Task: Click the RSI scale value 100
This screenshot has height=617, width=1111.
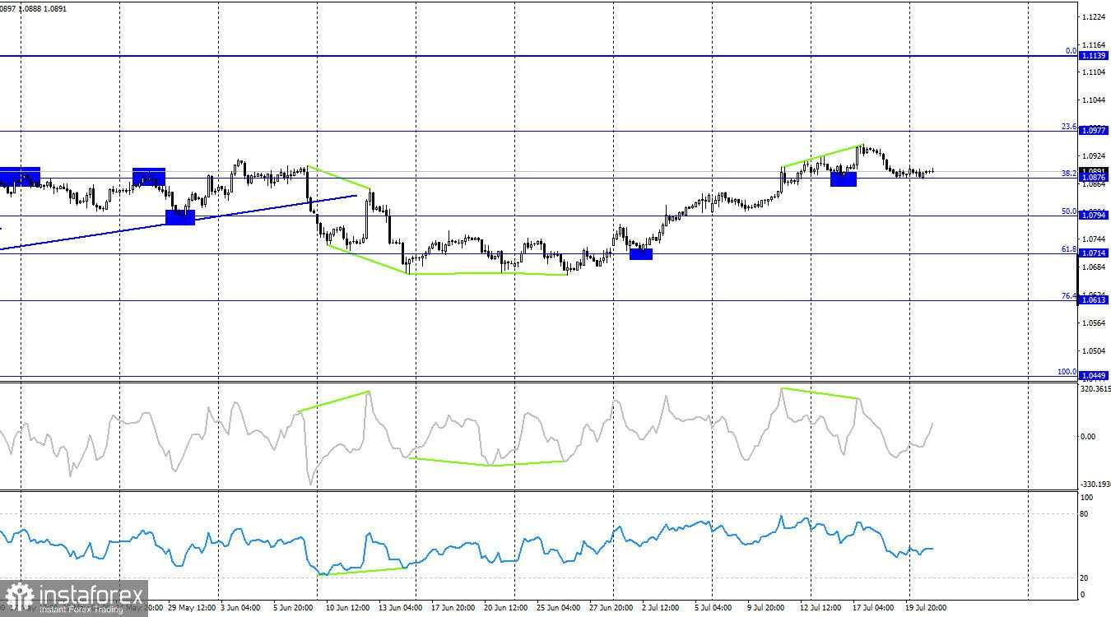Action: point(1086,498)
